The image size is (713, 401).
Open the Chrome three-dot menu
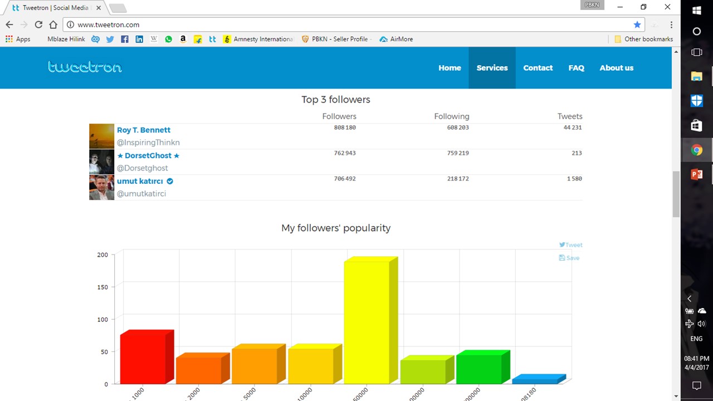(671, 25)
